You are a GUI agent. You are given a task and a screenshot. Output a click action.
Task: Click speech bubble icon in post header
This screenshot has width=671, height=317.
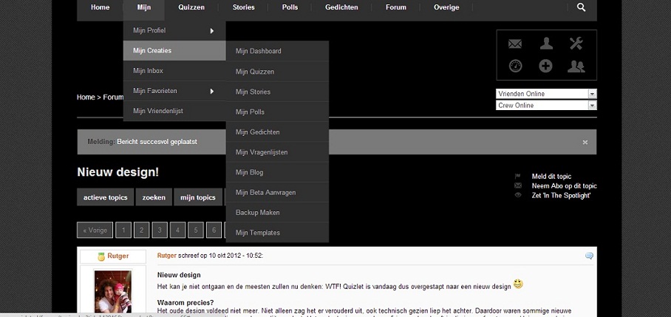pyautogui.click(x=589, y=256)
